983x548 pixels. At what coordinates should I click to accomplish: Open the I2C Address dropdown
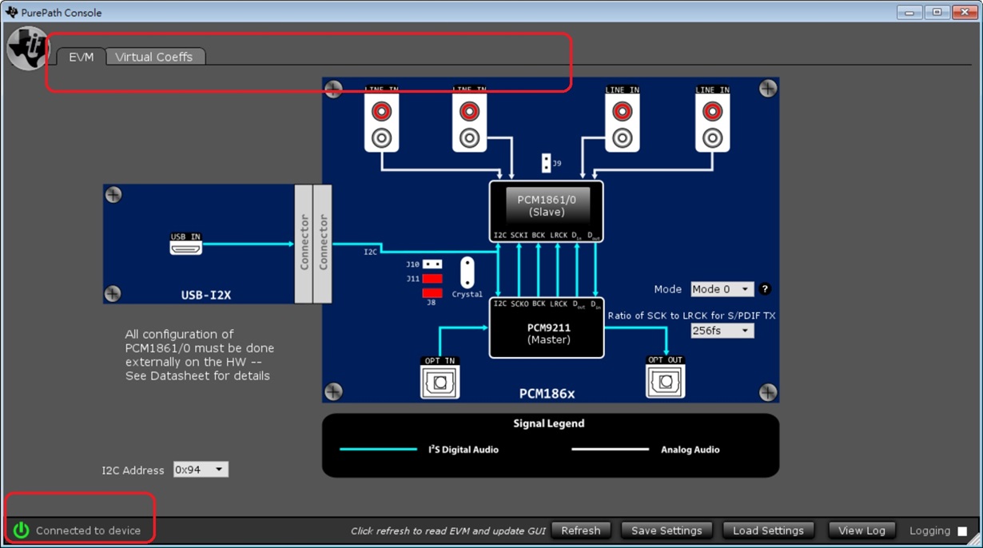point(201,470)
